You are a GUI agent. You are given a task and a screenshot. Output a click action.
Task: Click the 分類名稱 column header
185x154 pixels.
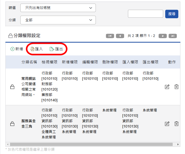coord(29,62)
